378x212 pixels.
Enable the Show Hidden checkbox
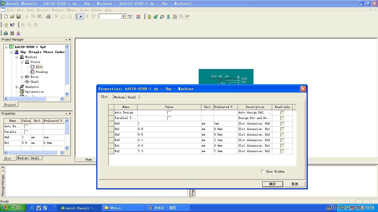(263, 171)
